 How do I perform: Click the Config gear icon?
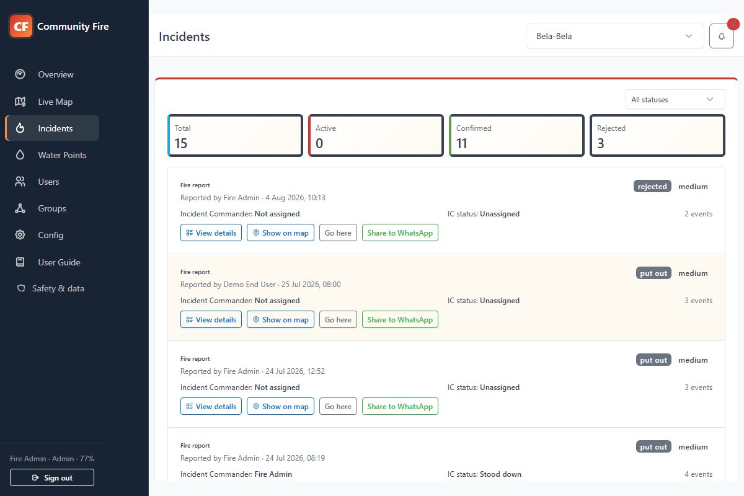point(20,235)
